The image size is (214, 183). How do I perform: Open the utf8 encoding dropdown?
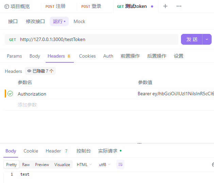104,164
